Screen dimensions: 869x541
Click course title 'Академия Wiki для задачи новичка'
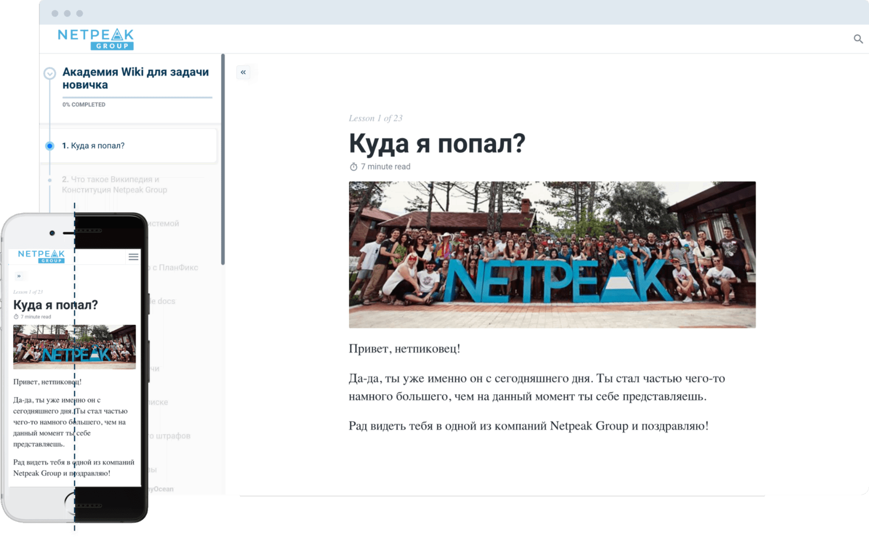(136, 79)
